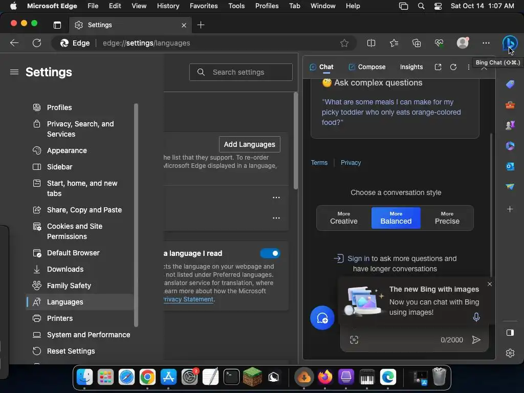524x393 pixels.
Task: Open Finder from the Dock
Action: 84,377
